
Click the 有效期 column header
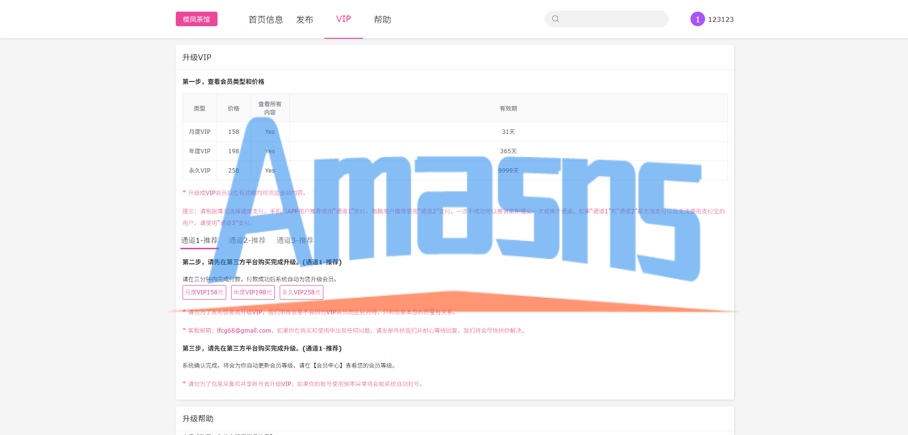pyautogui.click(x=508, y=109)
